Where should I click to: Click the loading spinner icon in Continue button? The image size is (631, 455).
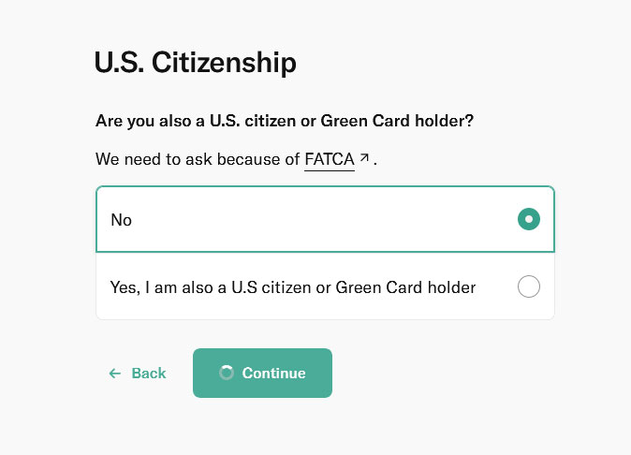coord(227,373)
